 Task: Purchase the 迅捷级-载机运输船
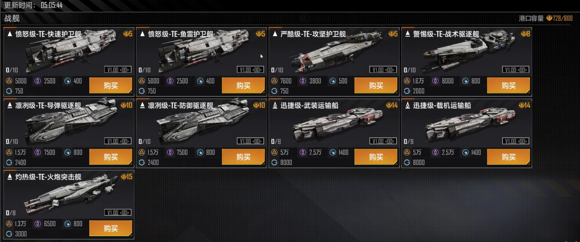coord(508,157)
